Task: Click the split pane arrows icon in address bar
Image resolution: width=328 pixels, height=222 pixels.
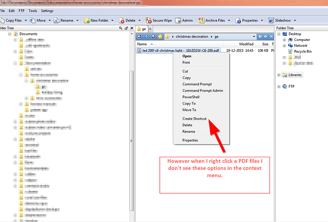Action: 265,37
